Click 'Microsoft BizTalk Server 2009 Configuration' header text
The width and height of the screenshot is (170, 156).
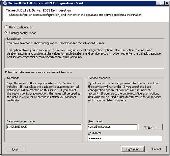pos(38,10)
